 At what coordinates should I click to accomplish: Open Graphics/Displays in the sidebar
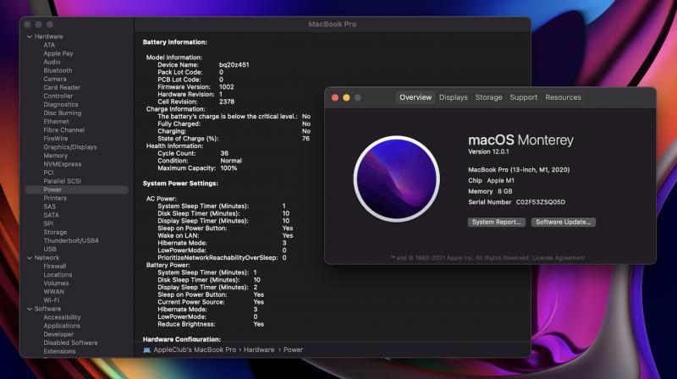point(70,147)
